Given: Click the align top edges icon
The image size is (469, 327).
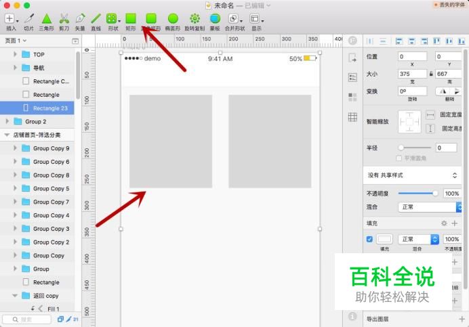Looking at the screenshot, I should [436, 41].
